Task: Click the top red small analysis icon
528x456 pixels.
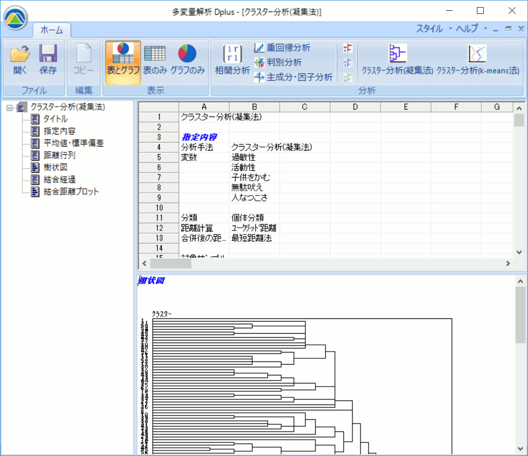Action: (348, 48)
